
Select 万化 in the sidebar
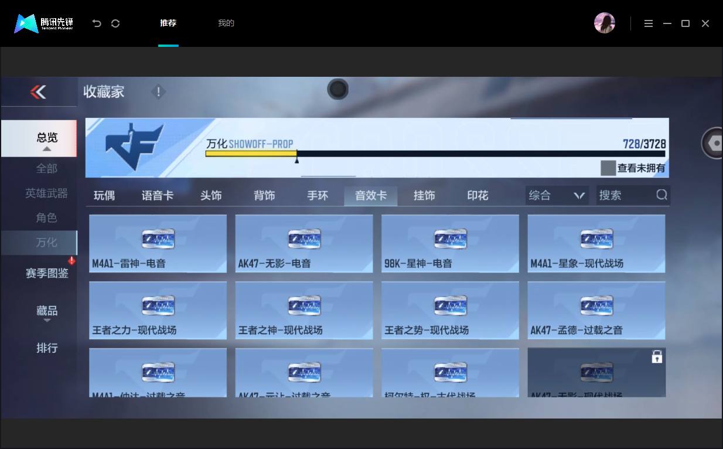[39, 243]
